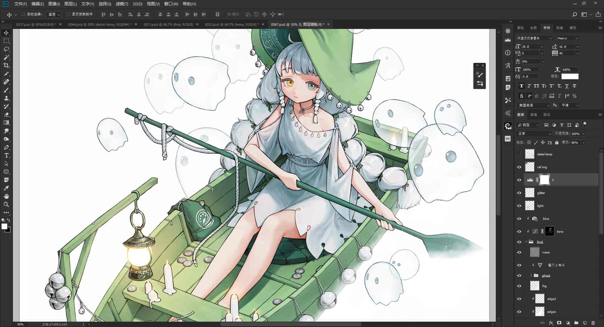Select the Brush tool
The width and height of the screenshot is (604, 327).
6,90
